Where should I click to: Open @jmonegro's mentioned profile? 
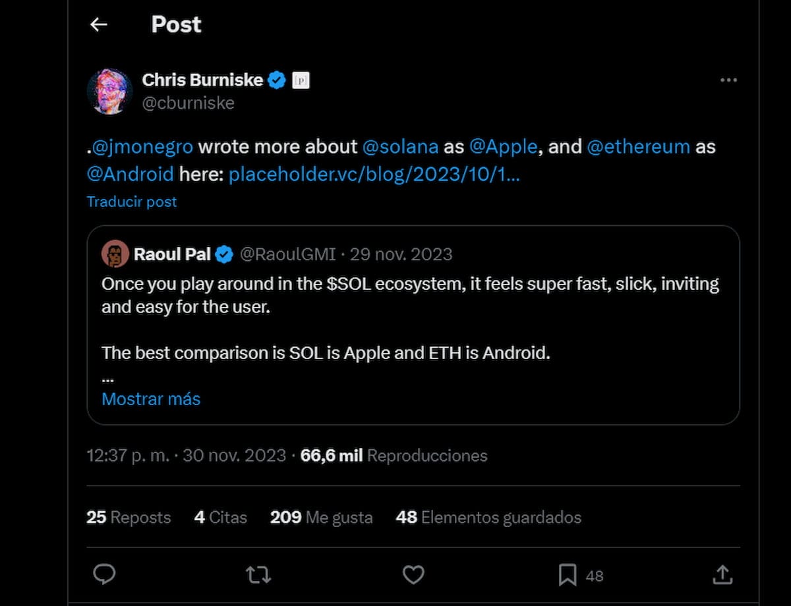tap(140, 146)
